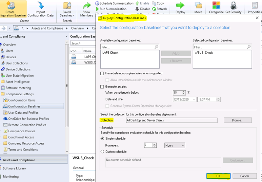262x182 pixels.
Task: Open Device Collections node
Action: click(x=18, y=69)
